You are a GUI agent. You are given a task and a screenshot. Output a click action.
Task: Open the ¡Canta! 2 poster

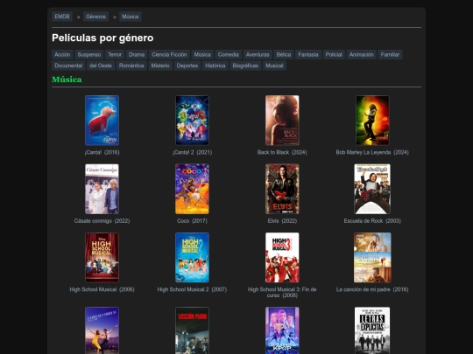[192, 121]
